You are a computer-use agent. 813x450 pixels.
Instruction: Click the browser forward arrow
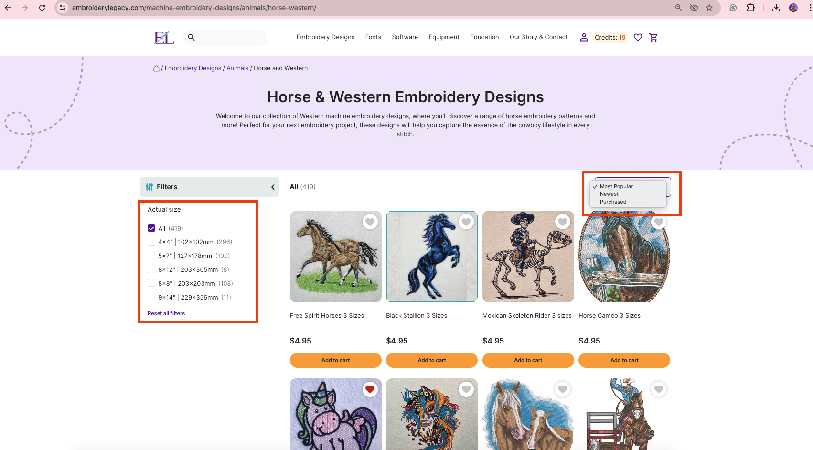click(x=25, y=8)
